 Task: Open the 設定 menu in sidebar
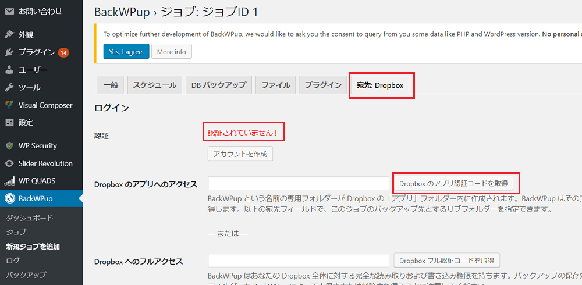26,123
